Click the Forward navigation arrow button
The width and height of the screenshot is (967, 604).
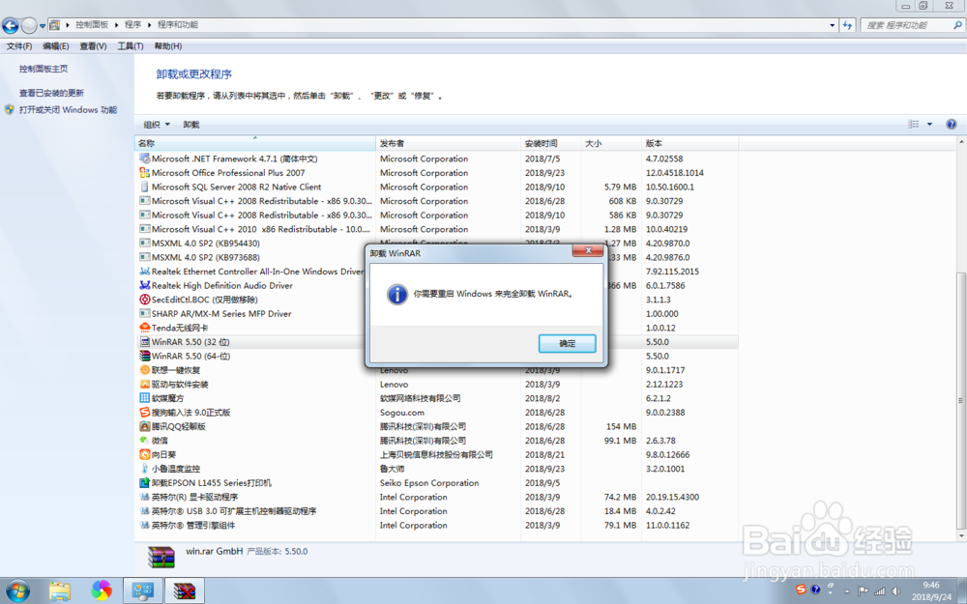pos(29,25)
